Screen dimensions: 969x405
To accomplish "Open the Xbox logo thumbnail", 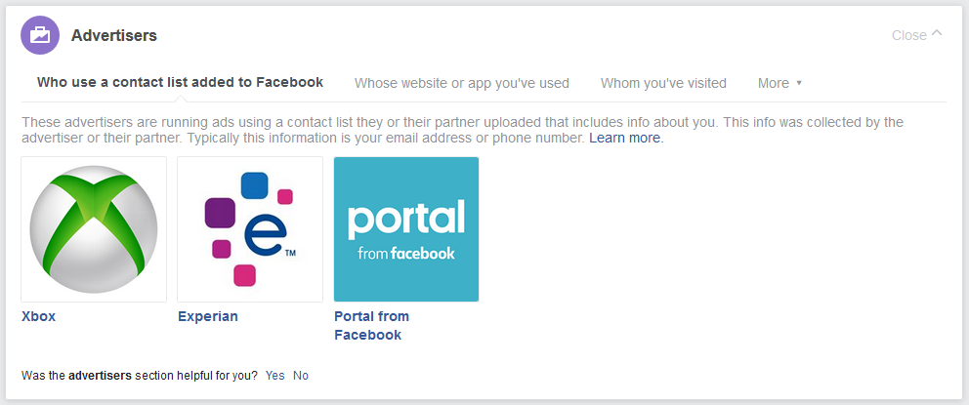I will (94, 229).
